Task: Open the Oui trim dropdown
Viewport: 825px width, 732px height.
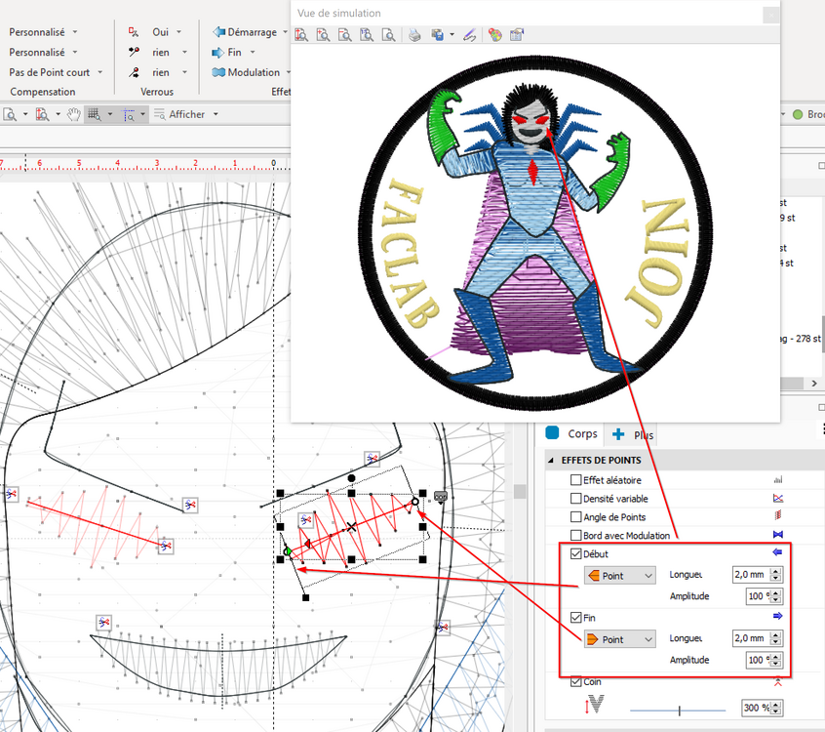Action: tap(178, 32)
